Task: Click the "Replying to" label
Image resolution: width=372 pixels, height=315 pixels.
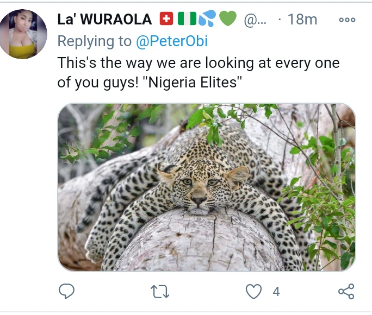Action: [x=94, y=41]
